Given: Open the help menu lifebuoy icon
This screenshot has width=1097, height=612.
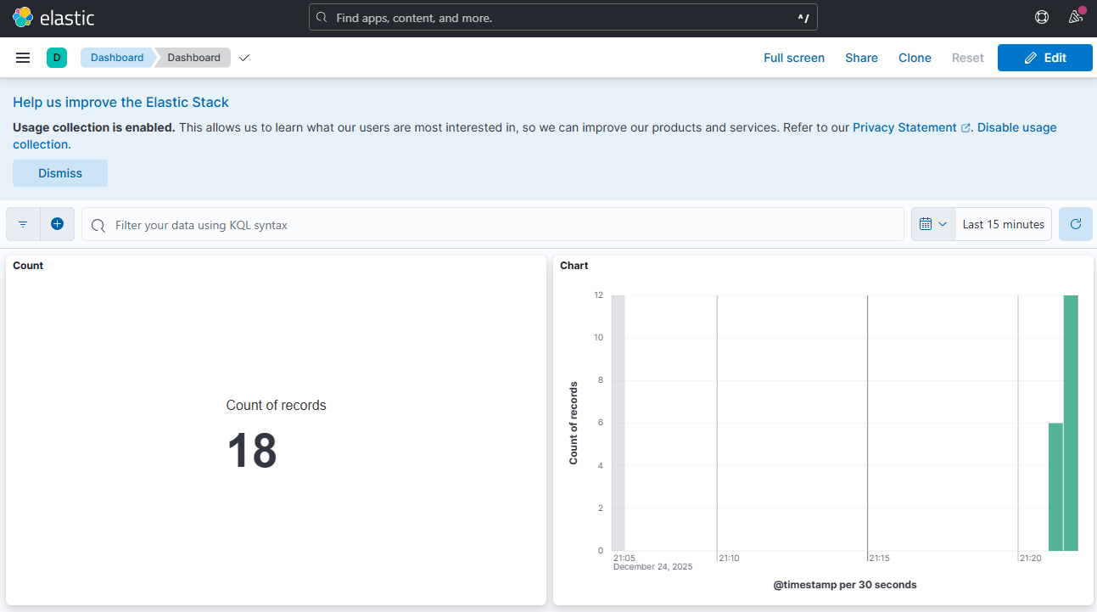Looking at the screenshot, I should [1042, 17].
